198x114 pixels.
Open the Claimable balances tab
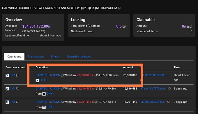(79, 56)
